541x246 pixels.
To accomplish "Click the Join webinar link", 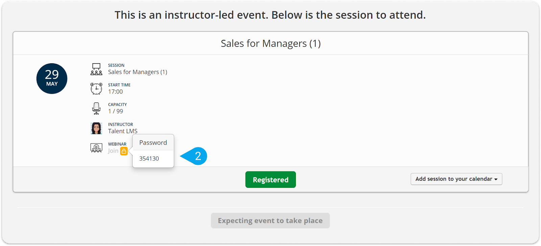I will [113, 151].
